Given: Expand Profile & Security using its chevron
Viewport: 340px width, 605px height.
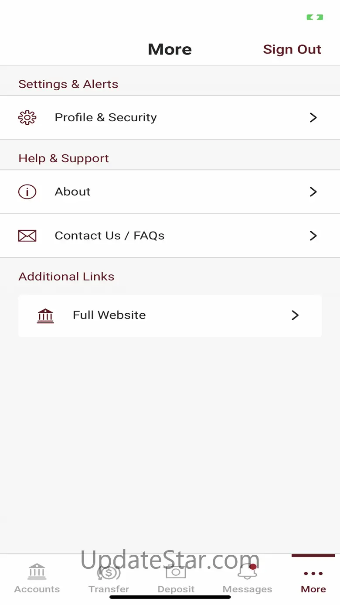Looking at the screenshot, I should pyautogui.click(x=313, y=118).
